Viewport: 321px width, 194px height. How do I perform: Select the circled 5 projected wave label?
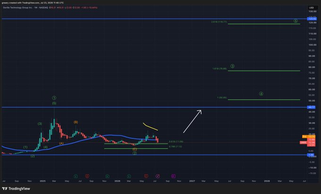(x=296, y=21)
